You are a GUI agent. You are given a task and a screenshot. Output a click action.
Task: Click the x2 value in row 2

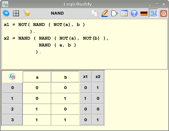pos(98,109)
